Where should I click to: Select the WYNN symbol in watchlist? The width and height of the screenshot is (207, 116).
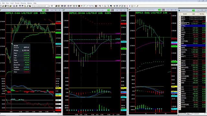tap(184, 98)
